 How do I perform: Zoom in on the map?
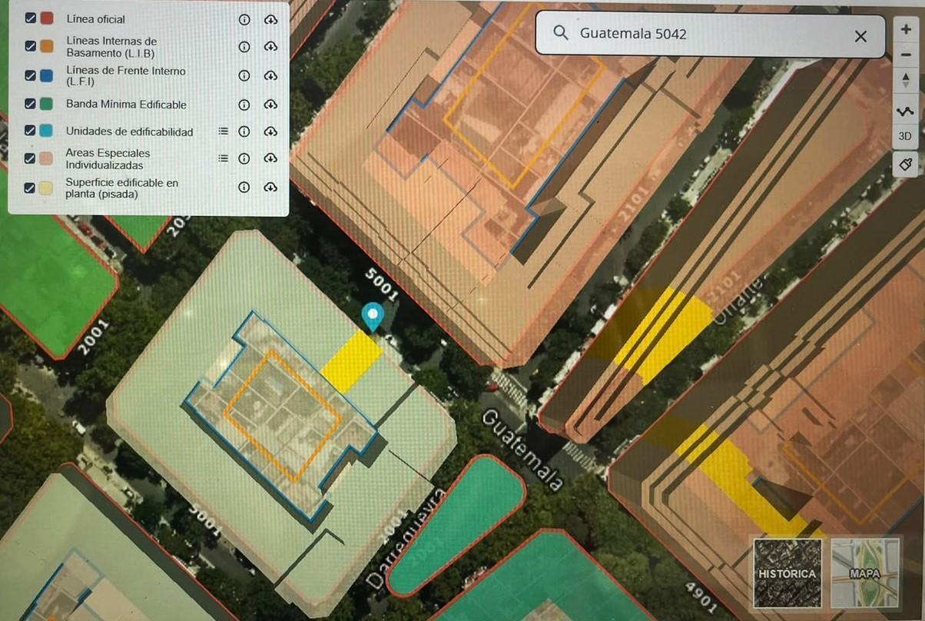pos(905,29)
